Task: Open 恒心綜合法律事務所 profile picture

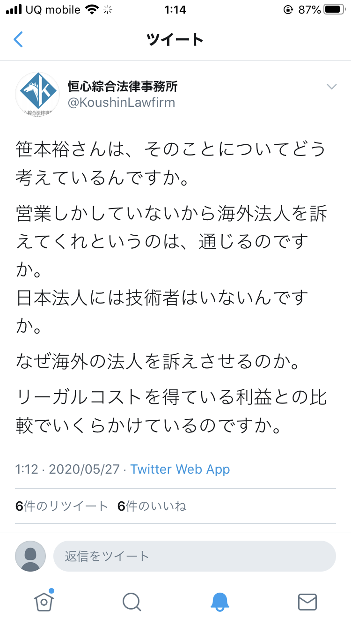Action: [37, 94]
